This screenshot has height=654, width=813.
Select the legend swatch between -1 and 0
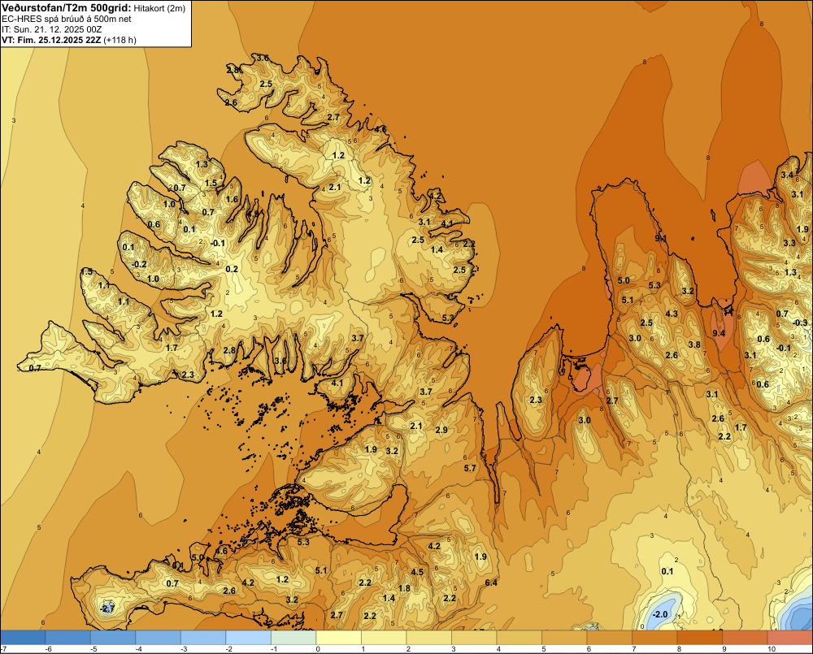(x=293, y=637)
